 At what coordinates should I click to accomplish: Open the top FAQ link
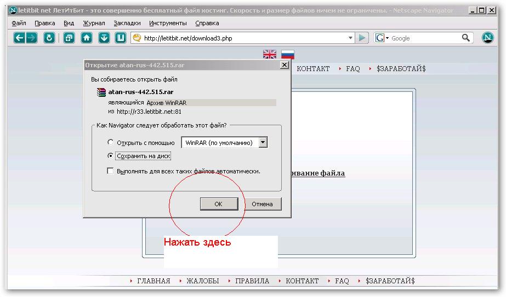tap(353, 68)
